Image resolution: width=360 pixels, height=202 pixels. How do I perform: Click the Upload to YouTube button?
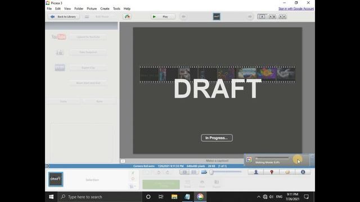88,37
